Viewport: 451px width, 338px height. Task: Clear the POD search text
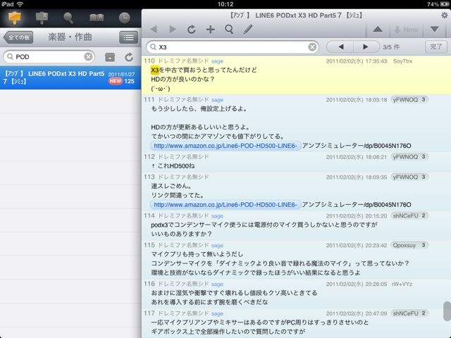88,56
